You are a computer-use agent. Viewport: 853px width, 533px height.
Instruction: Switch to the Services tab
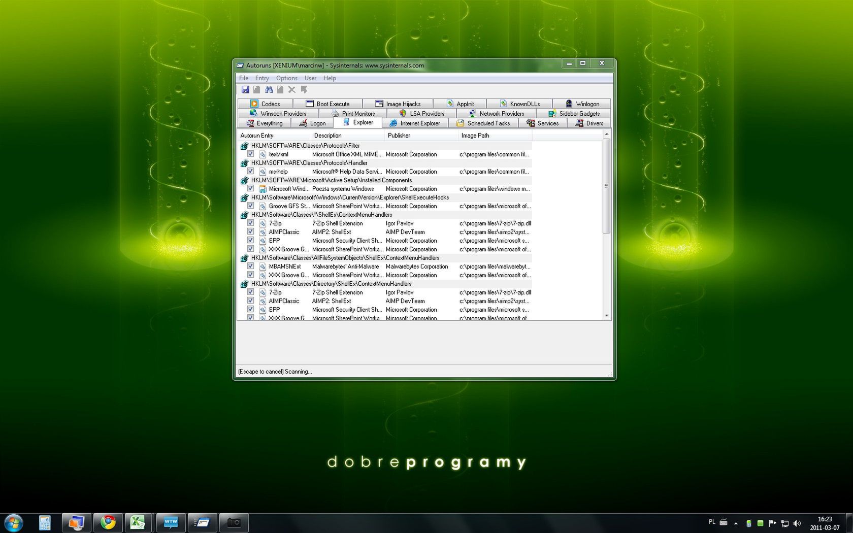(543, 123)
